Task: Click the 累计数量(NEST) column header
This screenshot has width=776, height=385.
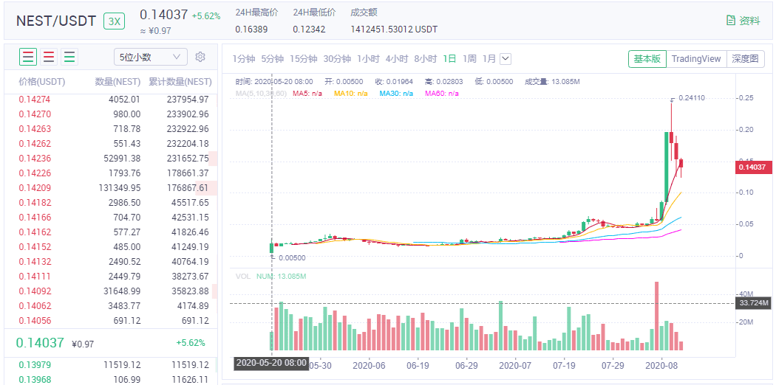Action: [180, 82]
